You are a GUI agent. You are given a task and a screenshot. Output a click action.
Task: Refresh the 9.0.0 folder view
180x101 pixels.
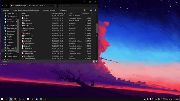point(55,6)
